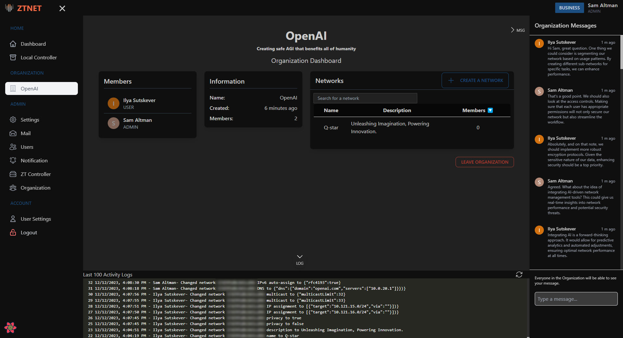This screenshot has width=623, height=338.
Task: Open Notification settings
Action: [x=34, y=160]
